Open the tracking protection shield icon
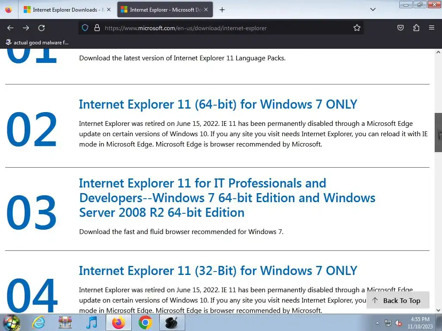 click(85, 28)
